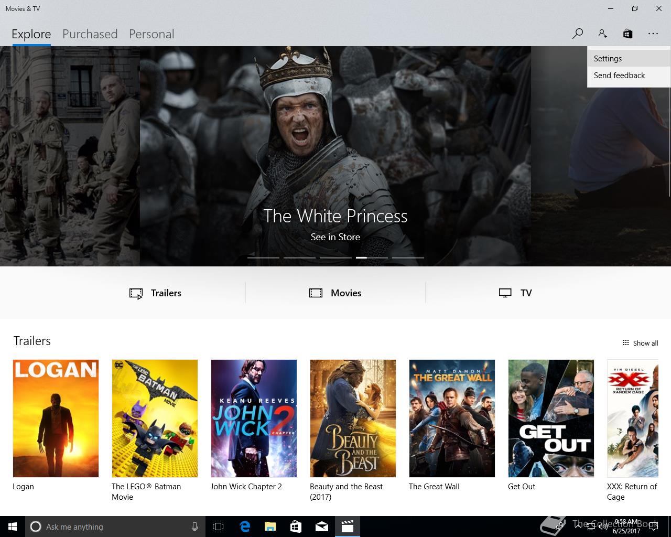Jump to fifth carousel slide indicator

tap(408, 257)
